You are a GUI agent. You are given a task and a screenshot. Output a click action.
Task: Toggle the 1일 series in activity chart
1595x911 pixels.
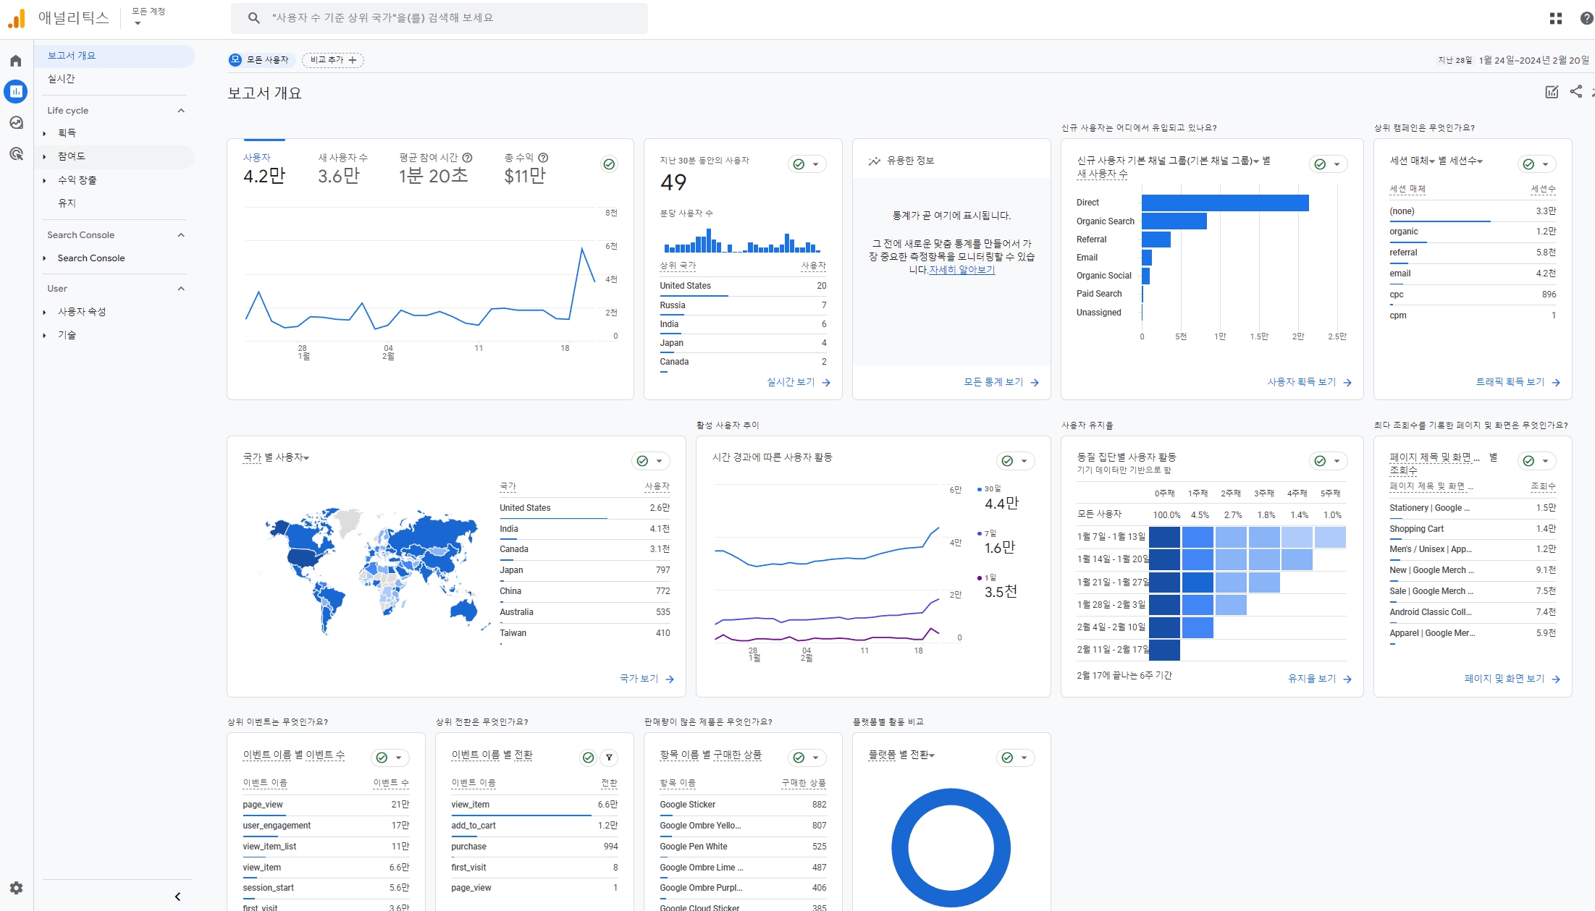990,577
